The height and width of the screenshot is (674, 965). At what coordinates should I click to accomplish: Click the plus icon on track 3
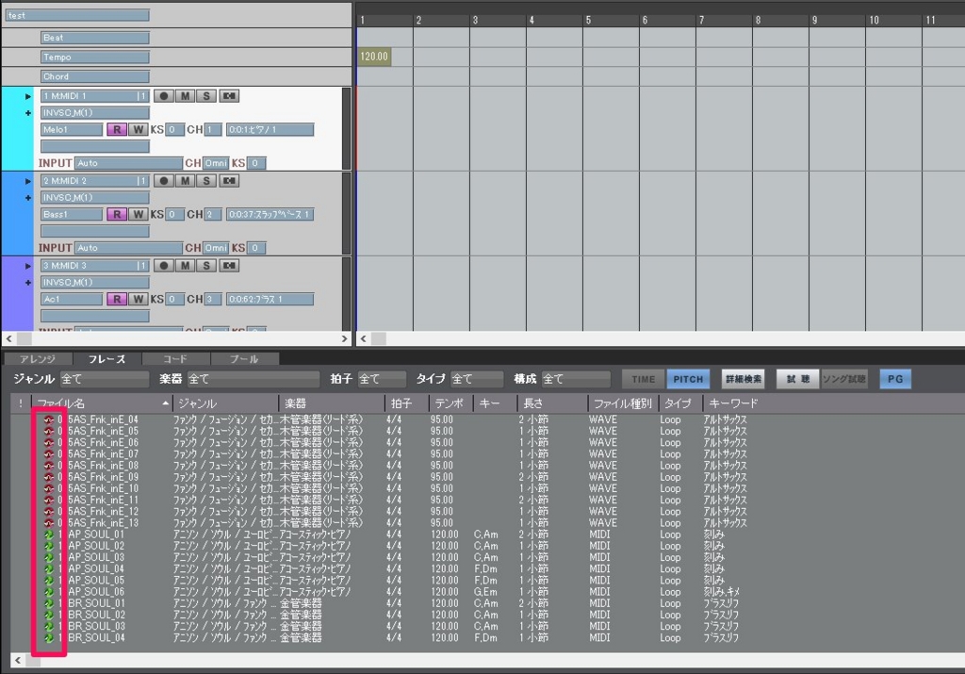[x=27, y=283]
